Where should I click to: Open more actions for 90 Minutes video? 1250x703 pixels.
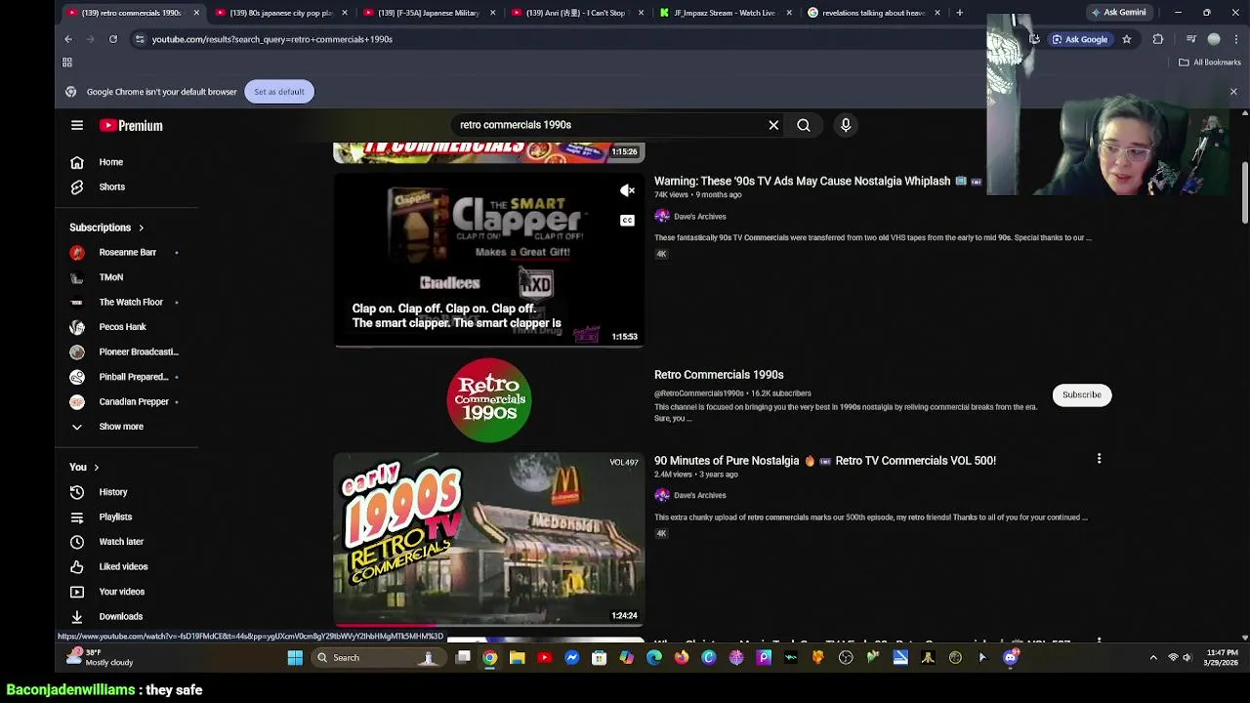(1099, 459)
